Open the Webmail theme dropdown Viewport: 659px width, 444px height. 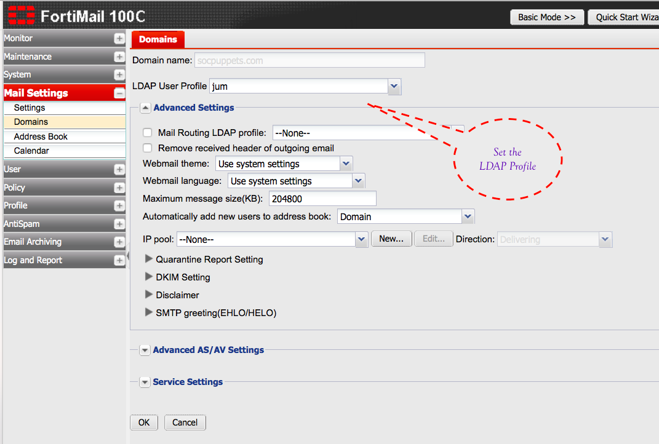point(346,164)
